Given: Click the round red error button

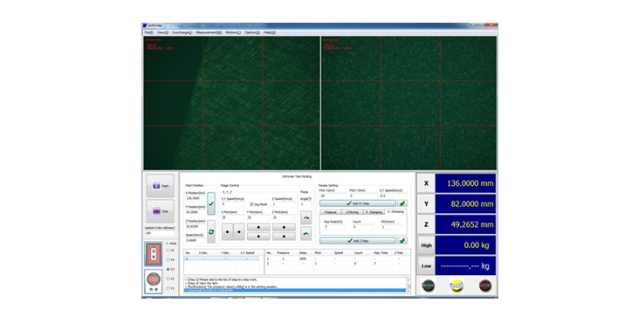Looking at the screenshot, I should (x=484, y=285).
